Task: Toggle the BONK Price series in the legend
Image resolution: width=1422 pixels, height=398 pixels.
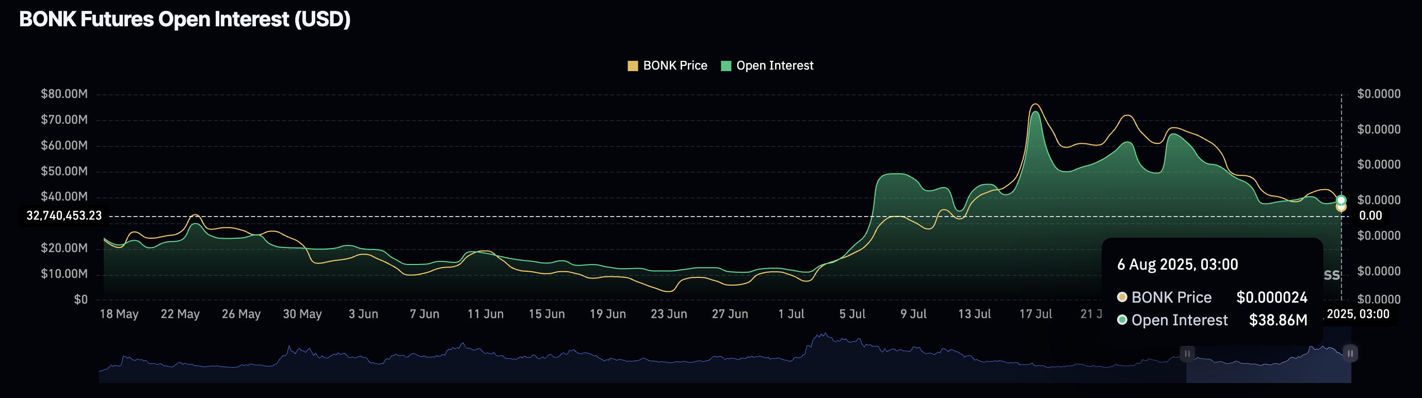Action: click(x=667, y=65)
